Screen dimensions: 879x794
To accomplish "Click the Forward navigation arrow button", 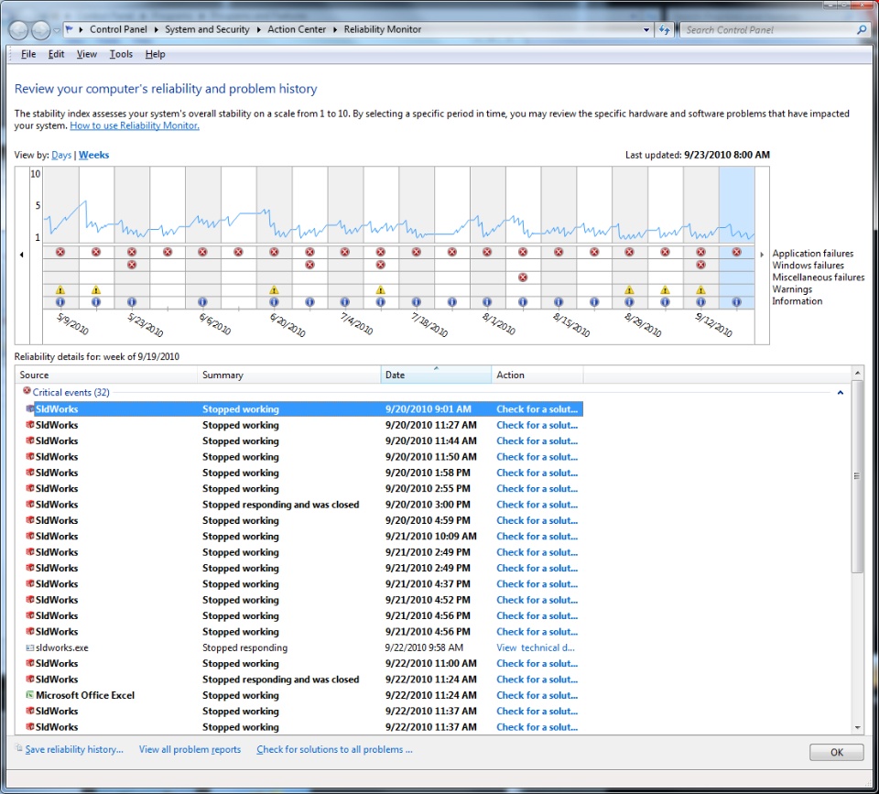I will coord(40,29).
